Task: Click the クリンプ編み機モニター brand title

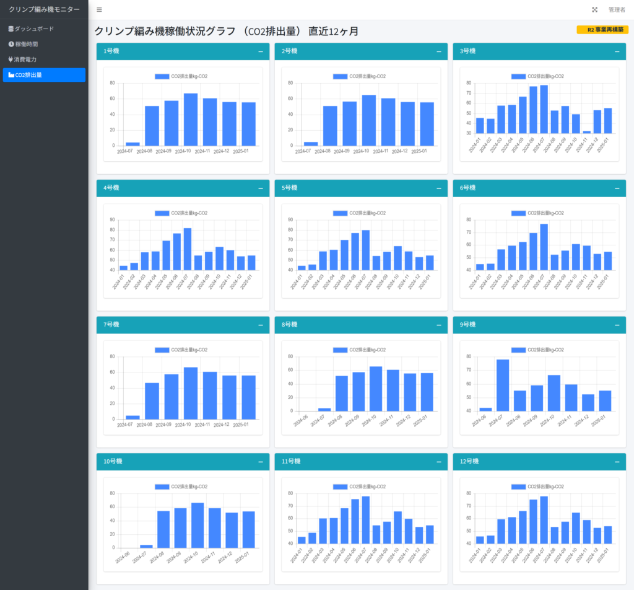Action: coord(44,9)
